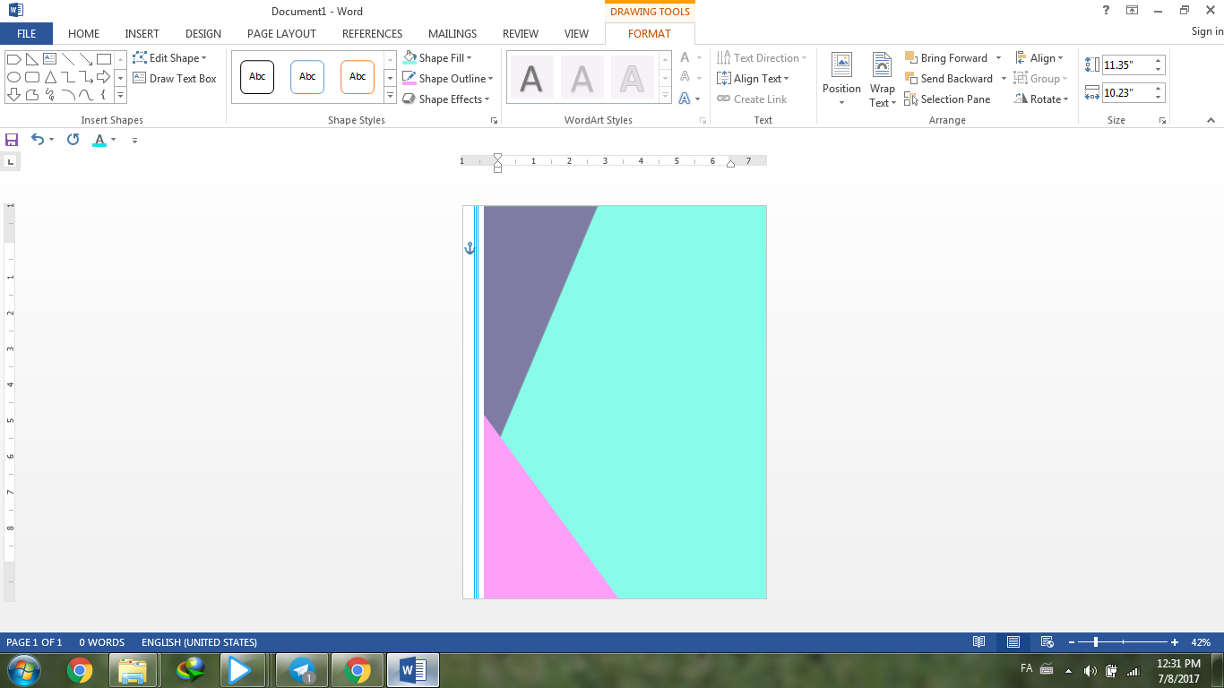The height and width of the screenshot is (688, 1224).
Task: Click the Telegram icon in the taskbar
Action: click(302, 670)
